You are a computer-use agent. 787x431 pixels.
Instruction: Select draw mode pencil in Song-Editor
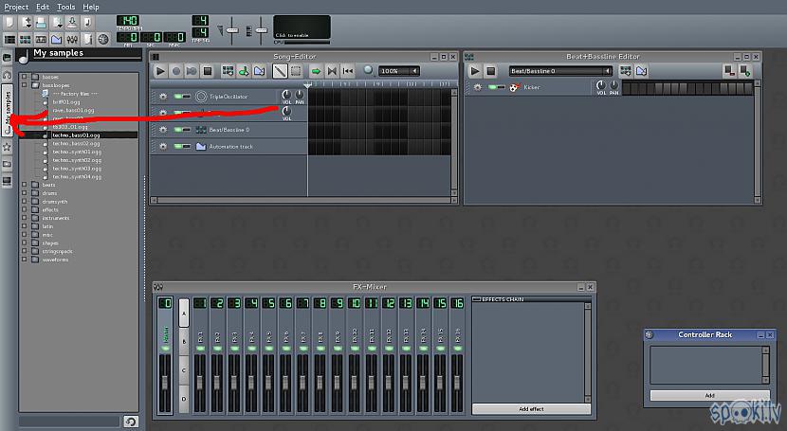point(280,71)
